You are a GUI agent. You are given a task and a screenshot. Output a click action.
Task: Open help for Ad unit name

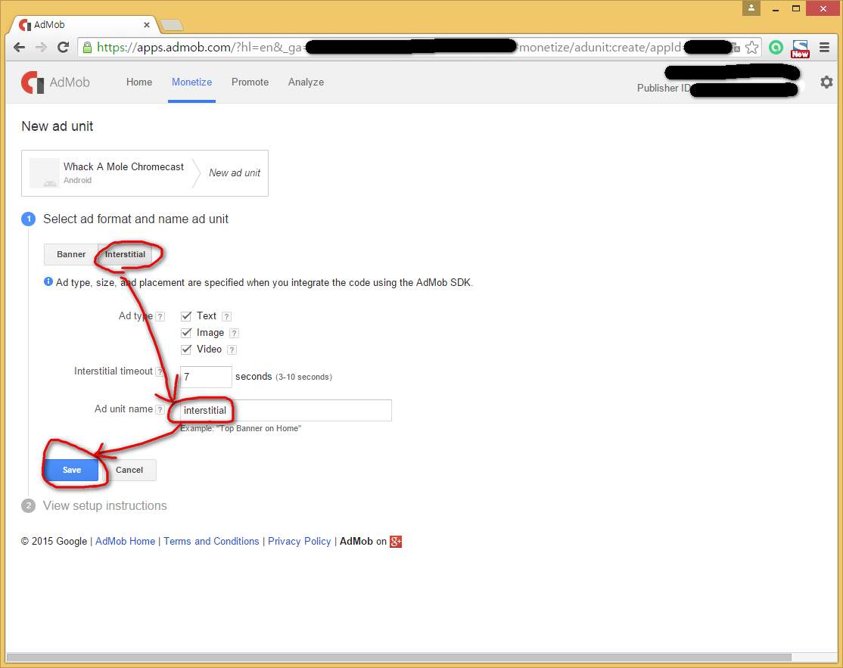click(160, 409)
